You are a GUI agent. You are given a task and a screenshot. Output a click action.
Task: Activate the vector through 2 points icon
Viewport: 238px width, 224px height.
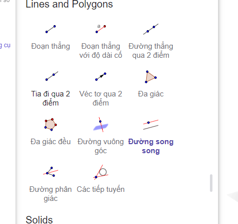coord(101,77)
